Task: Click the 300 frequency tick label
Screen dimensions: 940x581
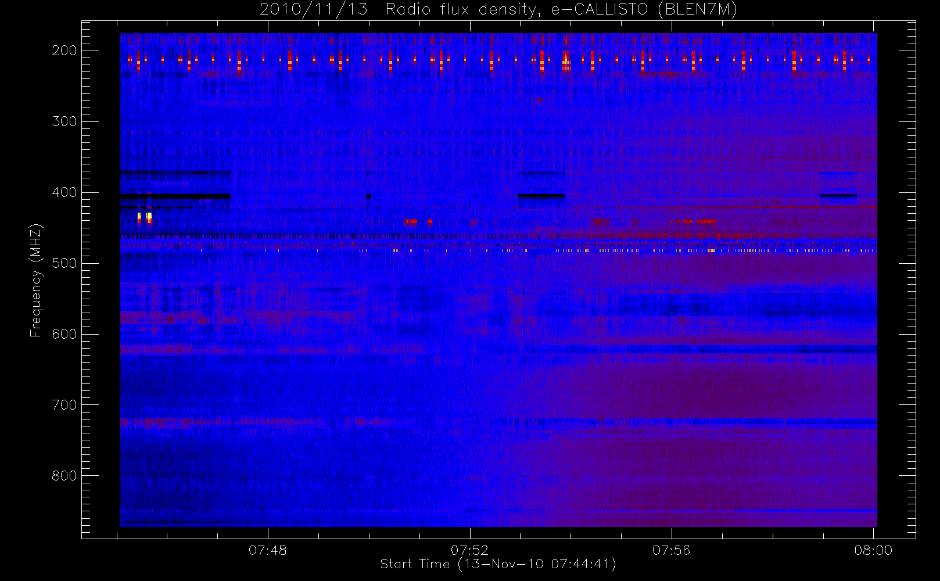Action: tap(64, 121)
